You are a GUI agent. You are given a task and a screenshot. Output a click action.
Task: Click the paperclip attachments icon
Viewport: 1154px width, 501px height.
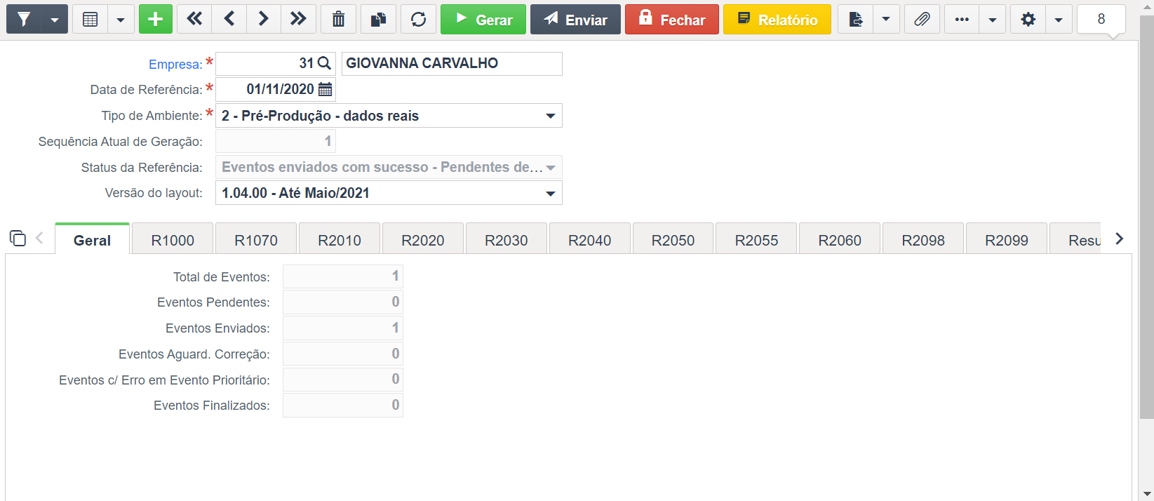(922, 19)
